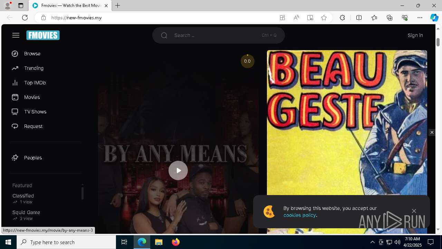This screenshot has width=442, height=249.
Task: Open File Explorer from taskbar
Action: coord(159,242)
